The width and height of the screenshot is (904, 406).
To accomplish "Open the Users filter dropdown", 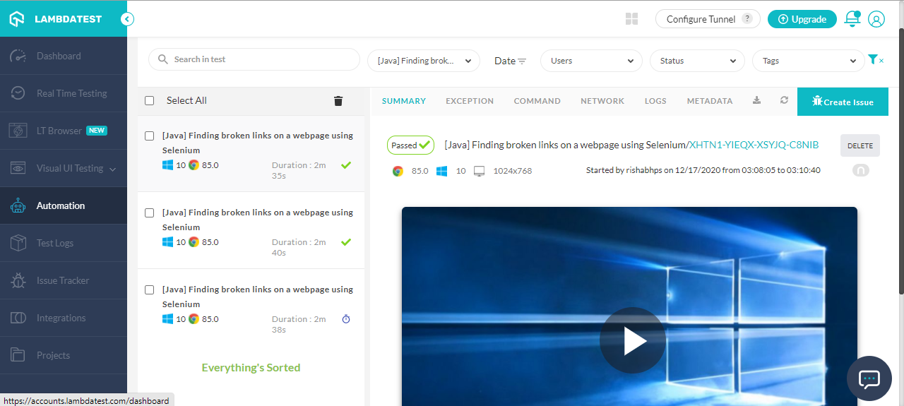I will pyautogui.click(x=591, y=61).
